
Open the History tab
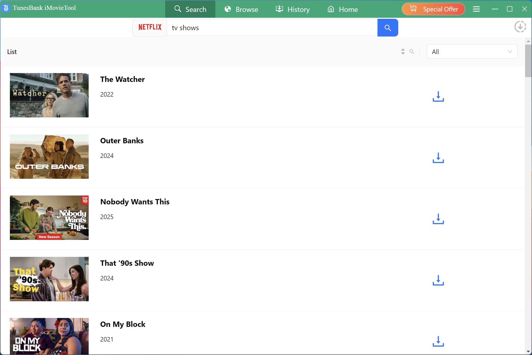(x=293, y=9)
